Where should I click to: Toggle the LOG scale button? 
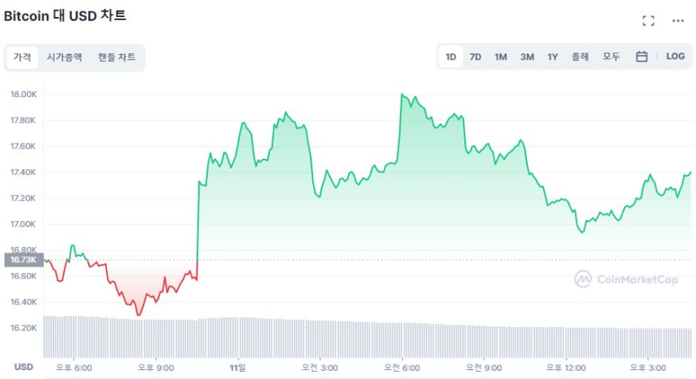(675, 57)
